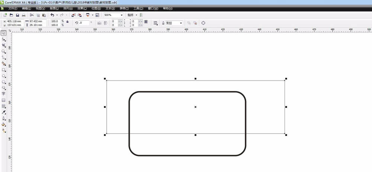This screenshot has width=372, height=172.
Task: Select the Smart Fill tool
Action: coord(4,64)
